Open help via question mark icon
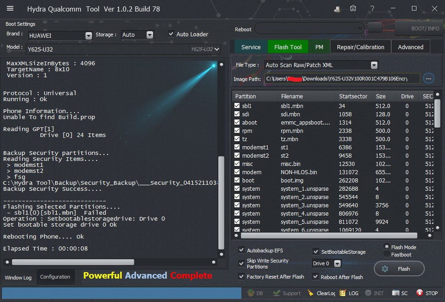 pyautogui.click(x=372, y=8)
